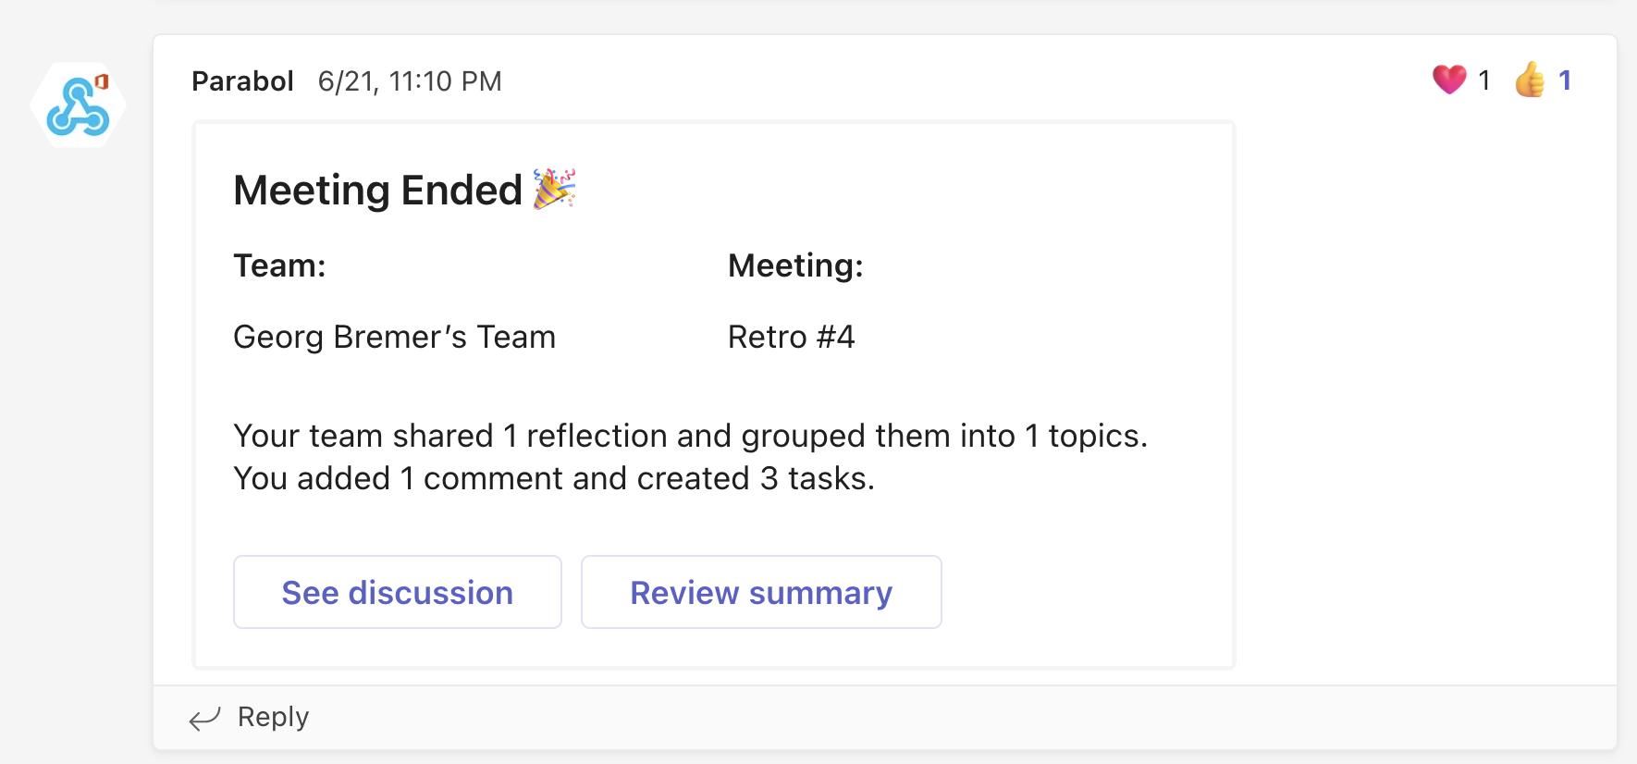Open the Review summary button
Image resolution: width=1637 pixels, height=764 pixels.
pos(761,592)
